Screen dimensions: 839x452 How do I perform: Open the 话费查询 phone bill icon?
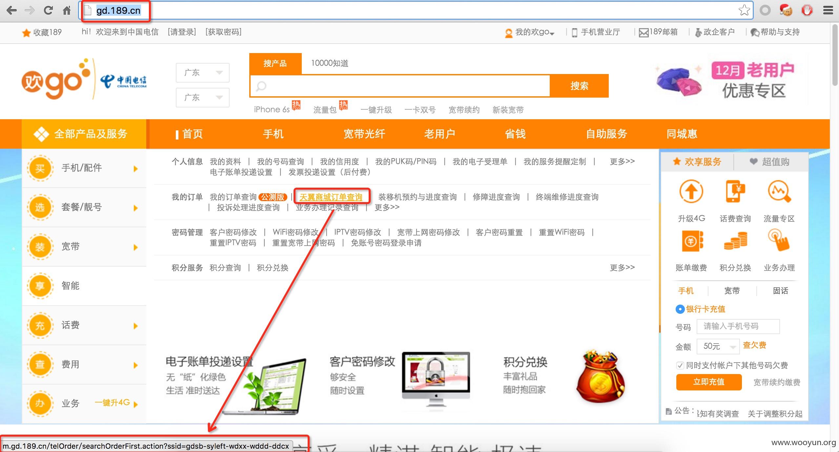735,191
